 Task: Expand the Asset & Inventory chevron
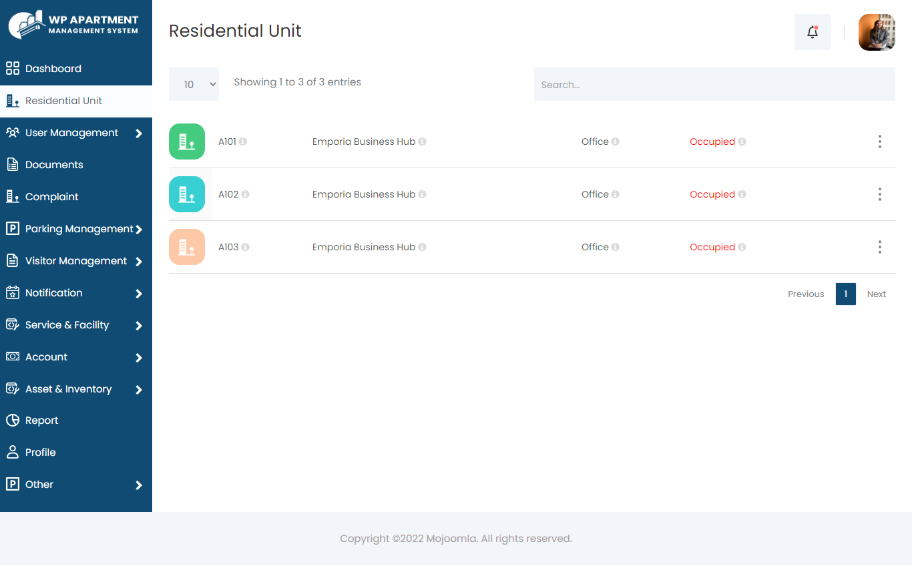coord(139,390)
